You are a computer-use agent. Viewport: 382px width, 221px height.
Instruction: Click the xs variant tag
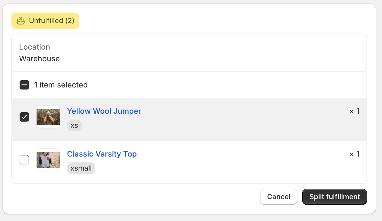[74, 125]
